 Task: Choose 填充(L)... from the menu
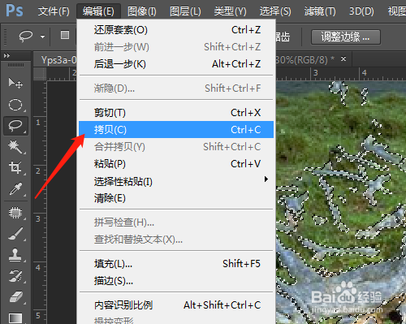pos(176,264)
